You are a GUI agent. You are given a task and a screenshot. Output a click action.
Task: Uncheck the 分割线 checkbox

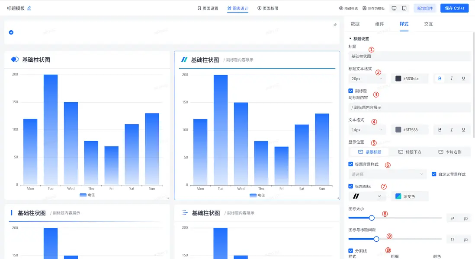coord(350,250)
